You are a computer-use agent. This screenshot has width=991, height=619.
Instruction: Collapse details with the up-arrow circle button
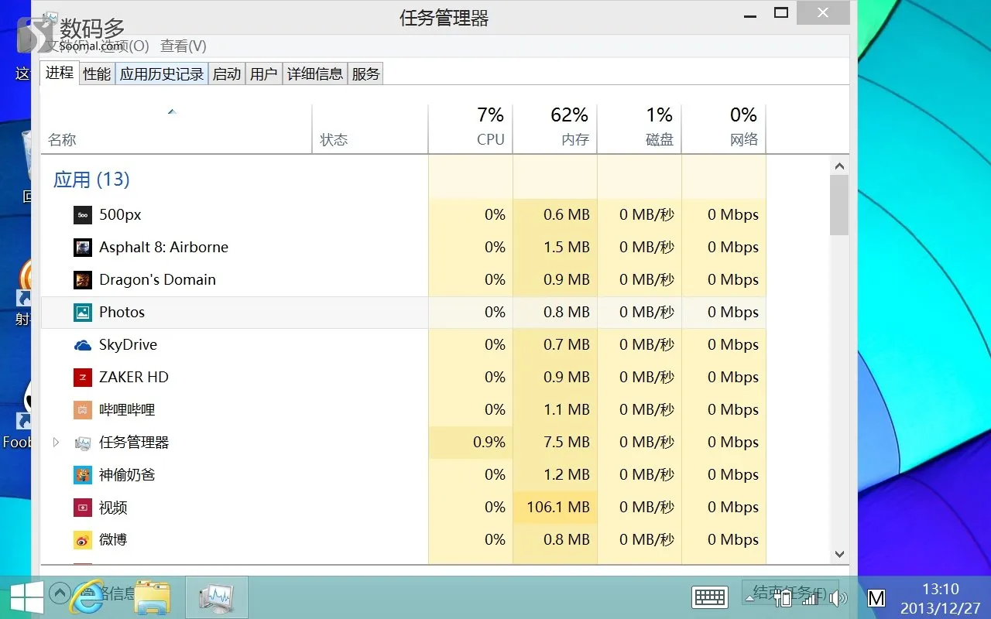[x=60, y=593]
